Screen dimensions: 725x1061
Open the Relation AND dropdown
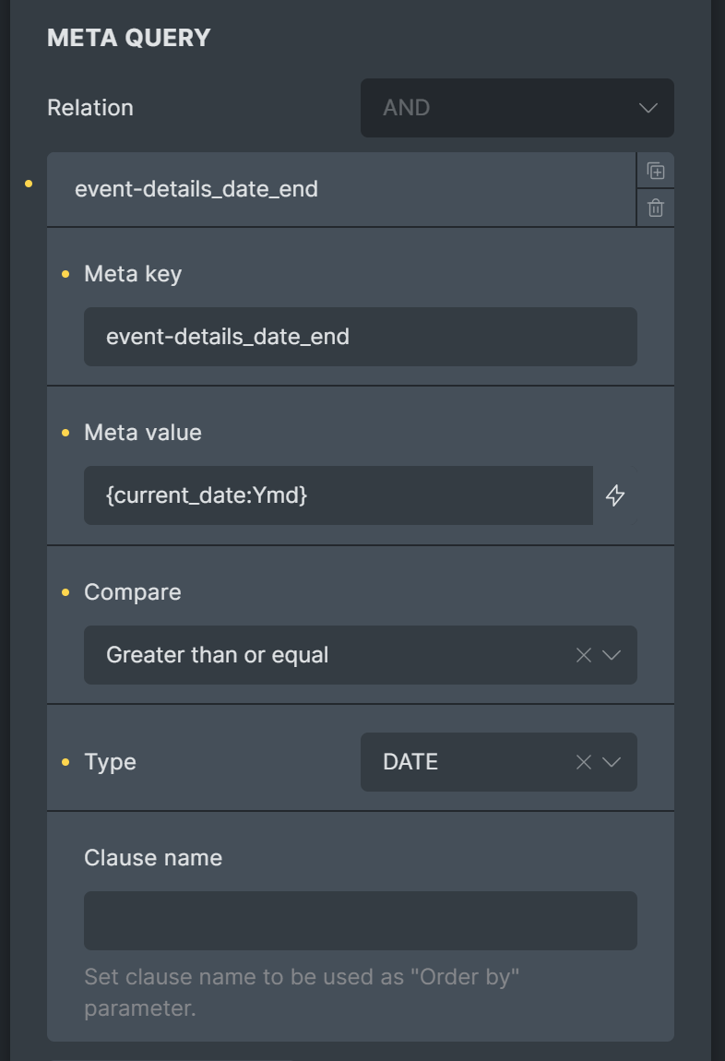(517, 108)
